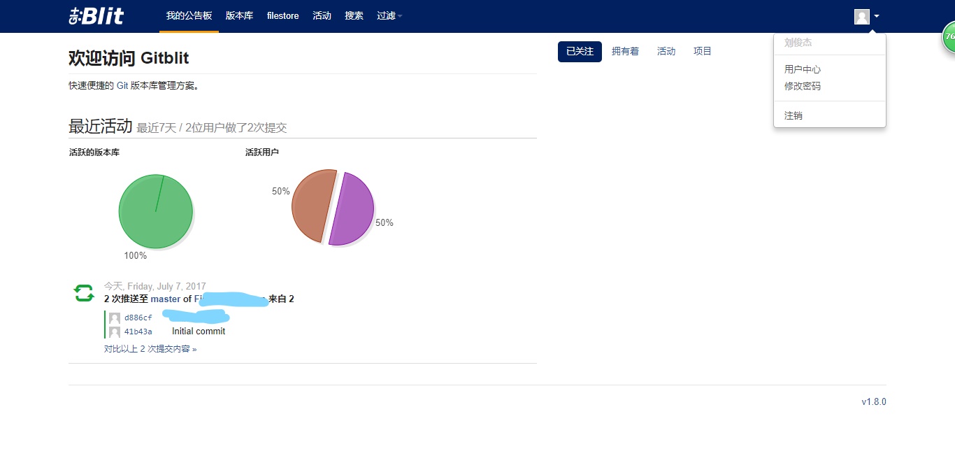Click the green 100% repository pie chart
This screenshot has height=463, width=955.
pos(156,211)
